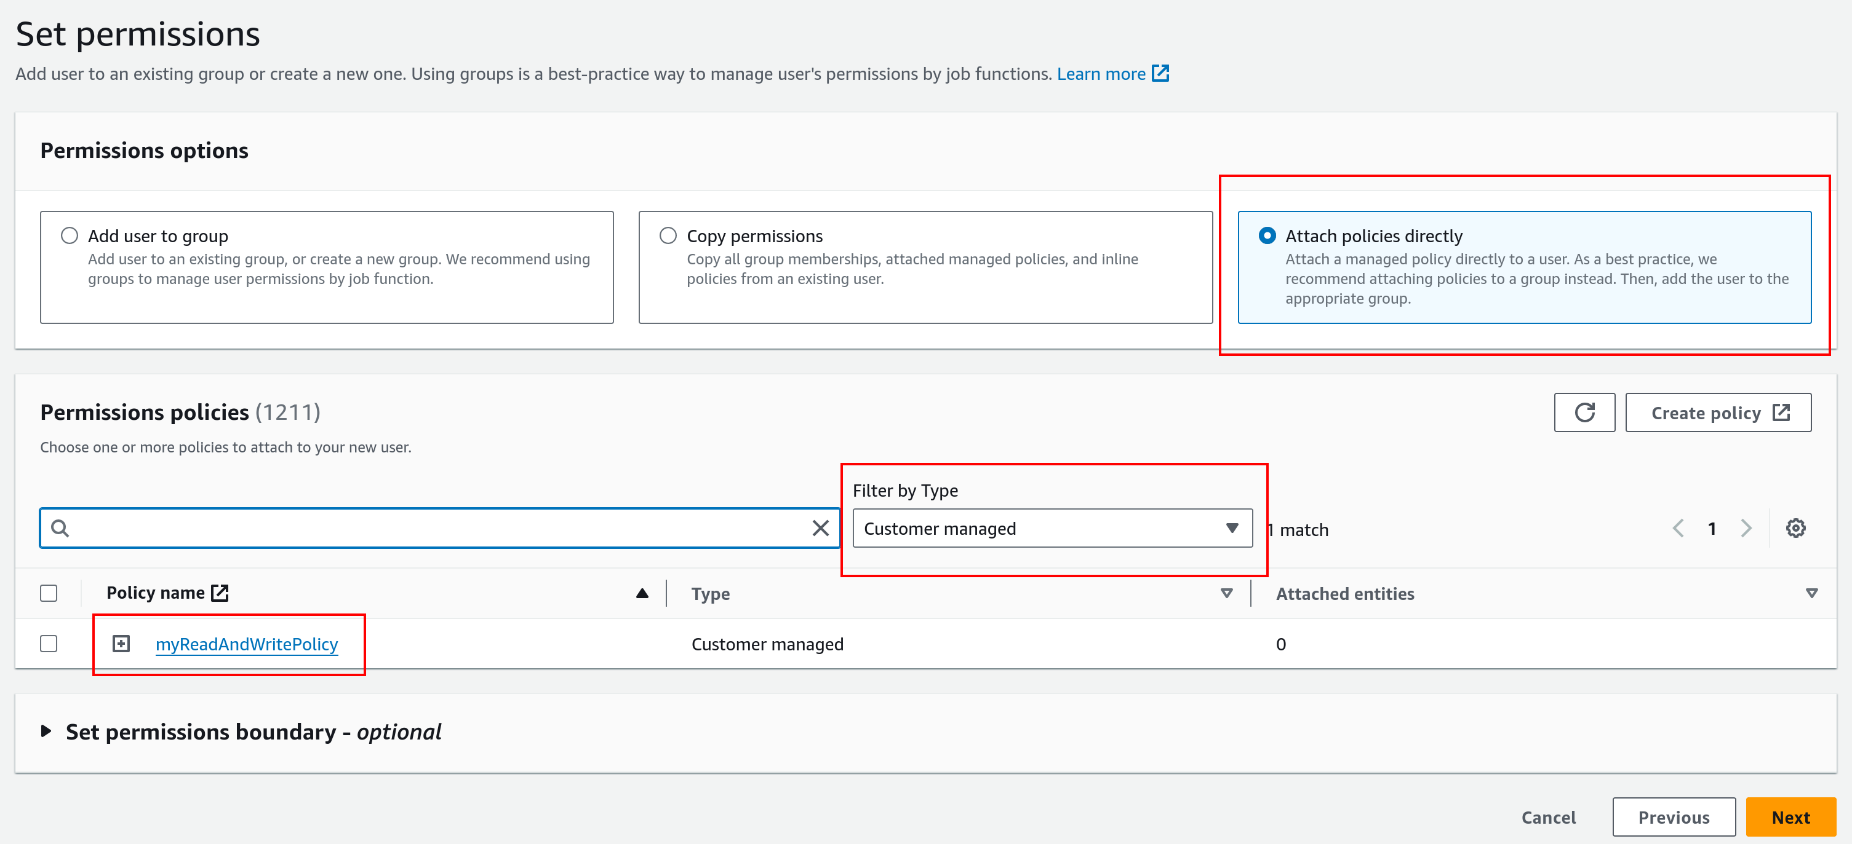Viewport: 1852px width, 844px height.
Task: Click the Customer managed cell in policy row
Action: (x=767, y=644)
